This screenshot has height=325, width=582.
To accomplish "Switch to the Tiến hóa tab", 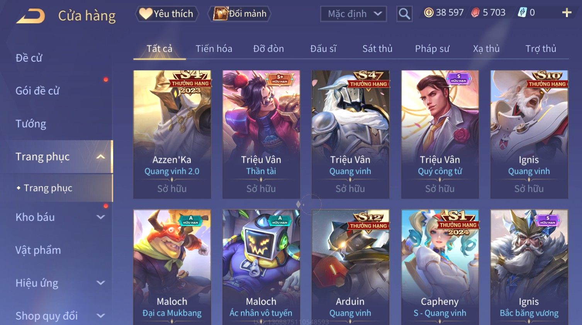I will [x=214, y=49].
